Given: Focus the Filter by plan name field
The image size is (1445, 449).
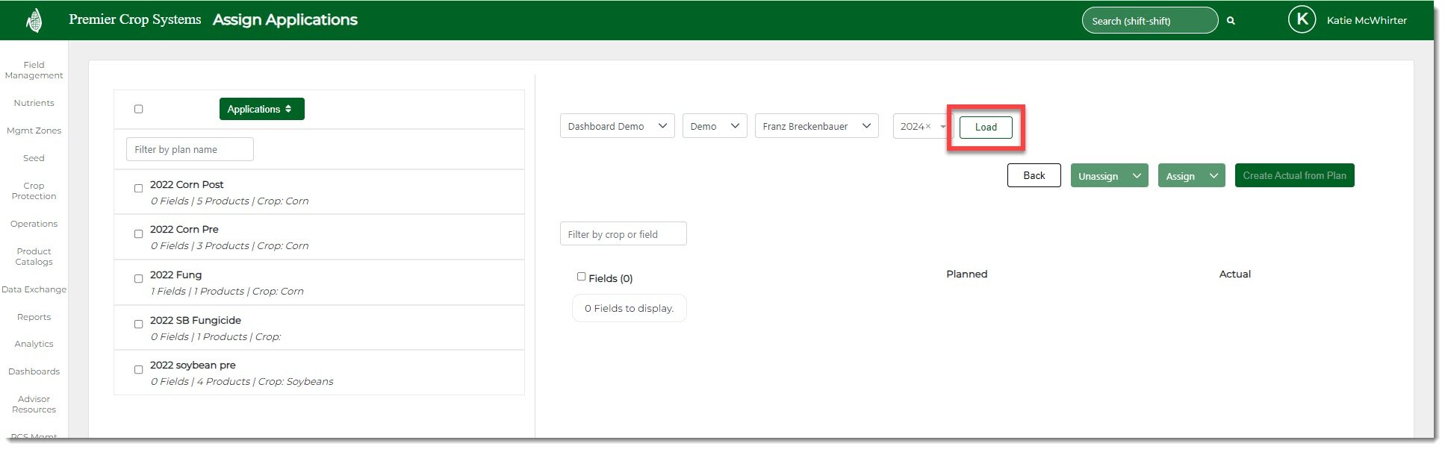Looking at the screenshot, I should coord(190,149).
